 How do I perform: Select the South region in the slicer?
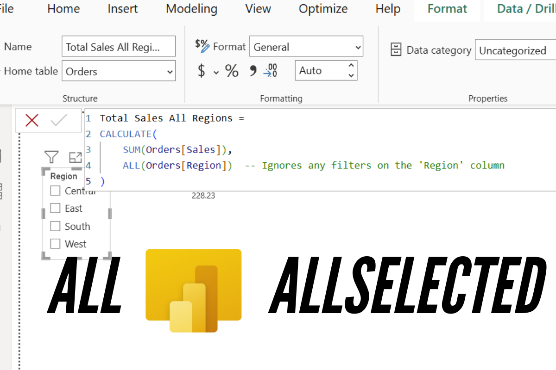click(x=55, y=226)
